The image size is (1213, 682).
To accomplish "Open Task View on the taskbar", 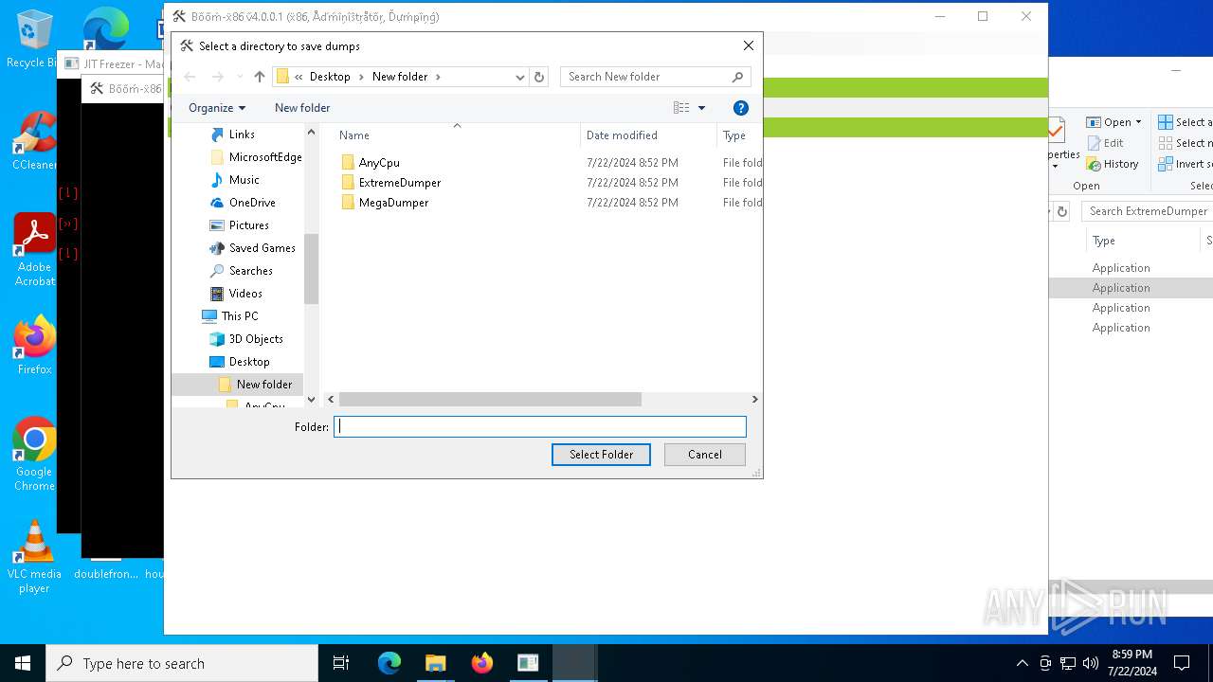I will tap(341, 663).
